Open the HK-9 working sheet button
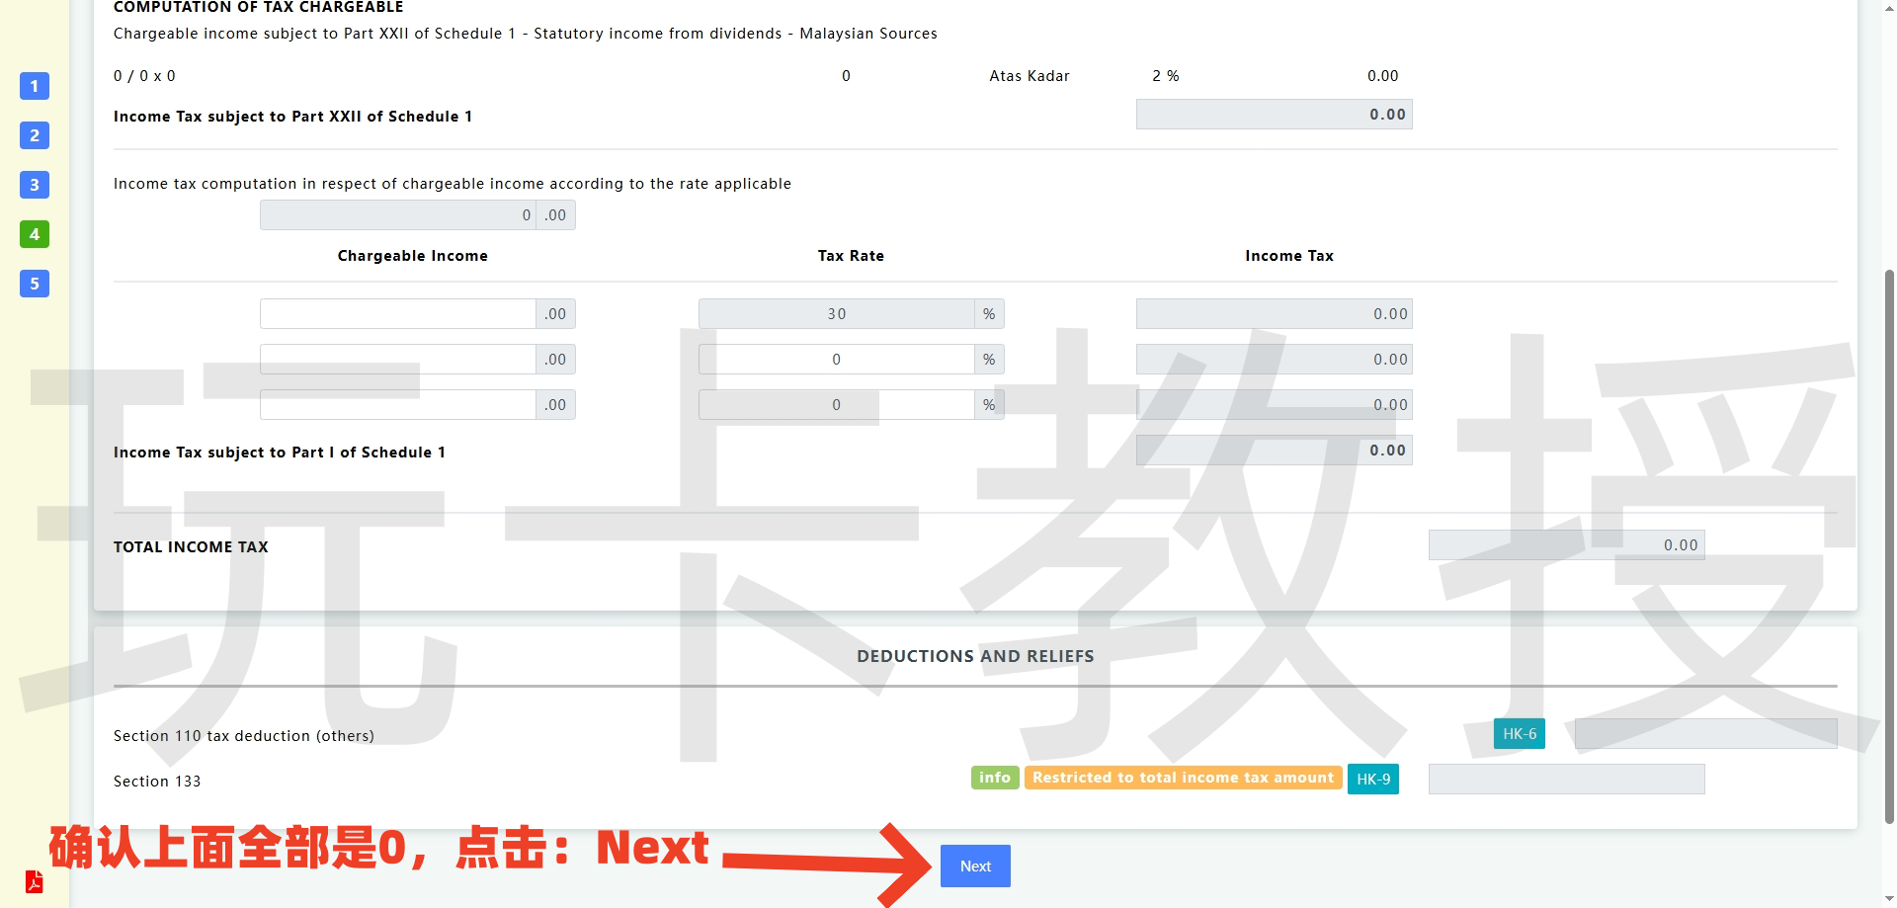The height and width of the screenshot is (908, 1897). click(1373, 780)
